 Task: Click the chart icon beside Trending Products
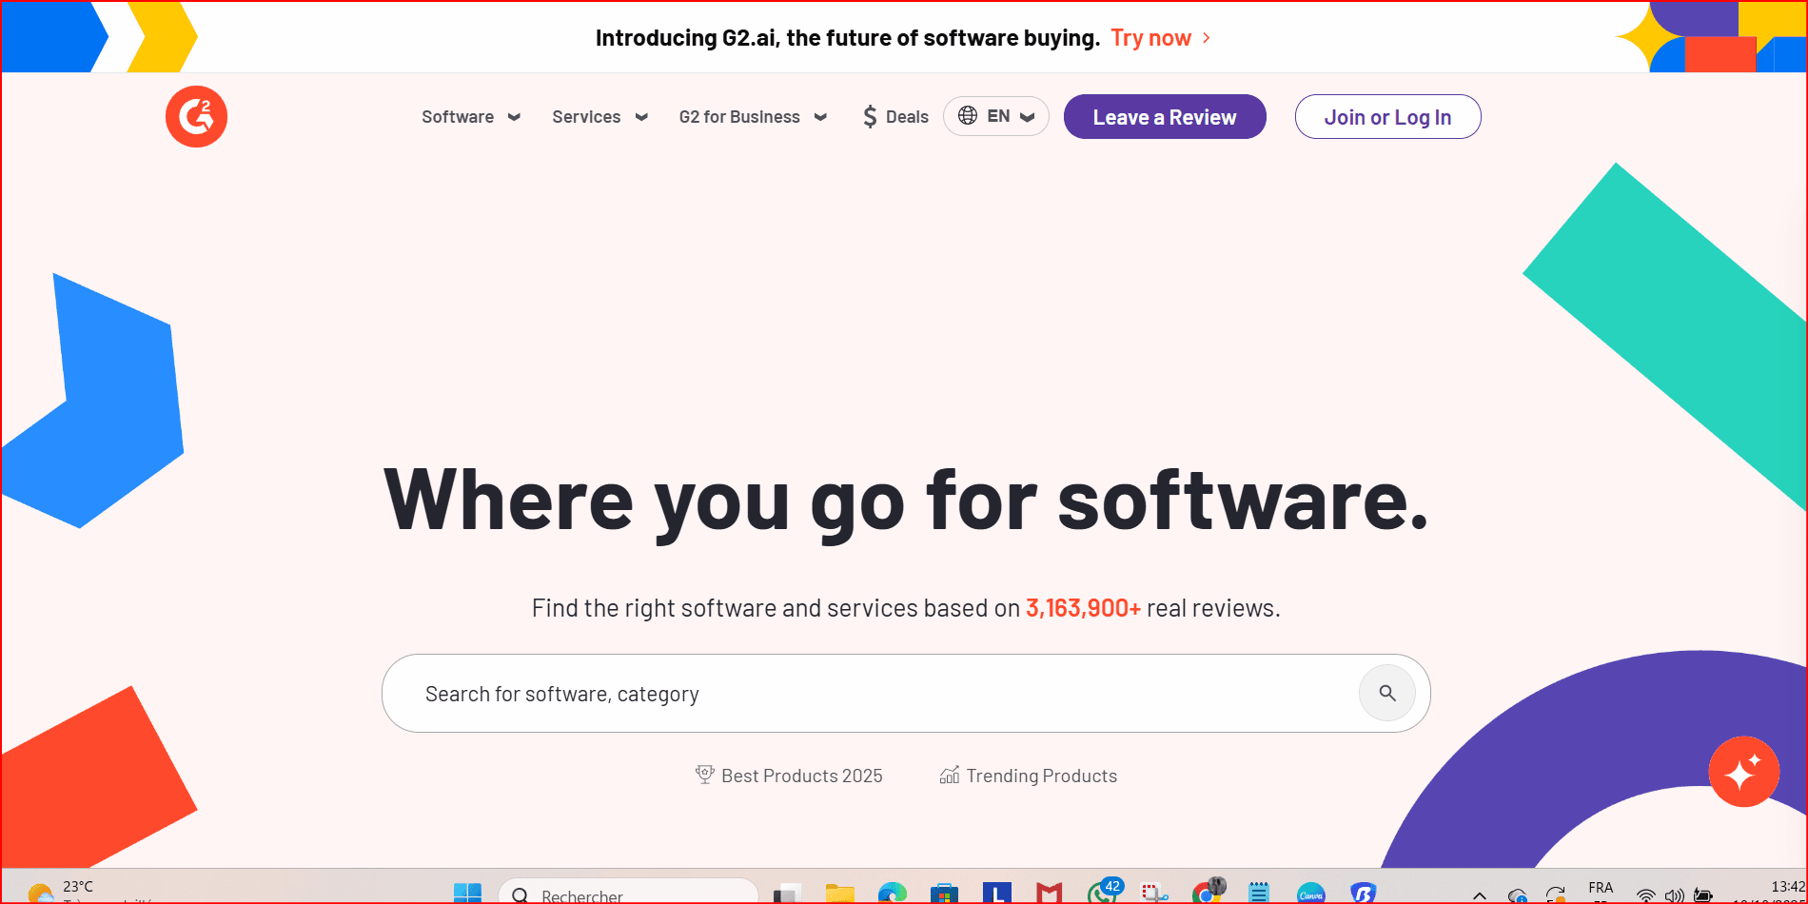point(949,776)
